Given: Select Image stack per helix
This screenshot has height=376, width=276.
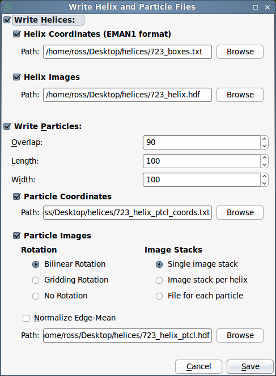Looking at the screenshot, I should click(159, 280).
